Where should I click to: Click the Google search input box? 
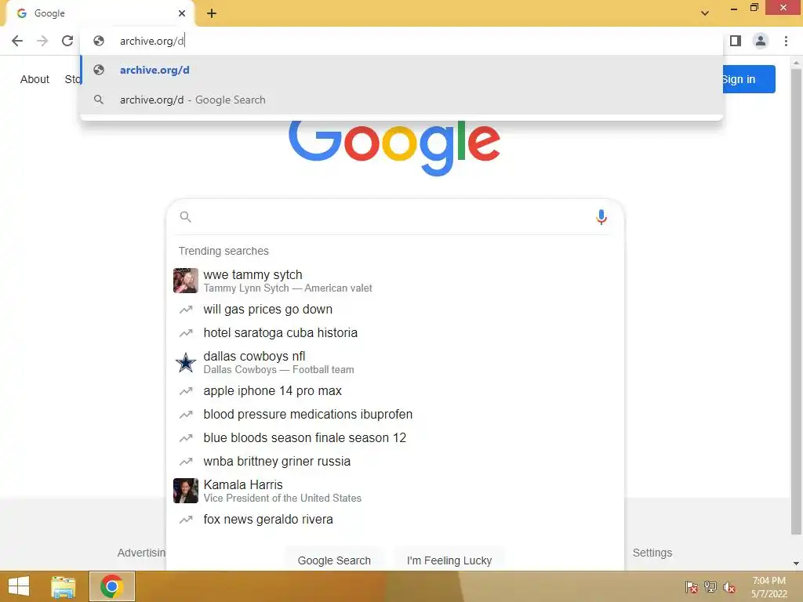tap(394, 217)
